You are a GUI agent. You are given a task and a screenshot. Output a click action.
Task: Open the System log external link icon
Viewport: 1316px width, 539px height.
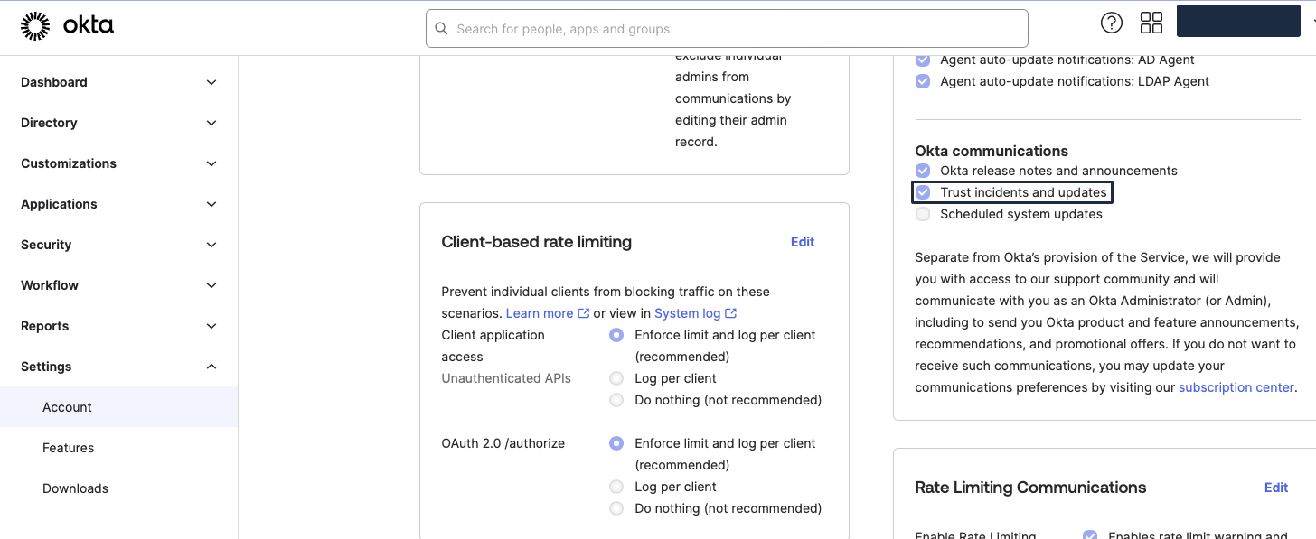click(728, 313)
